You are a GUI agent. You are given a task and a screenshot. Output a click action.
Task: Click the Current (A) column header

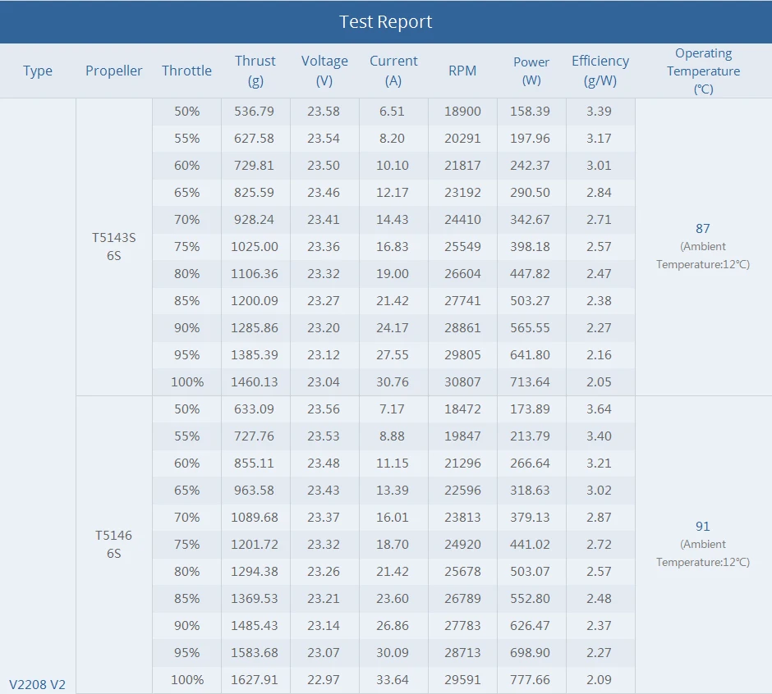pos(393,71)
